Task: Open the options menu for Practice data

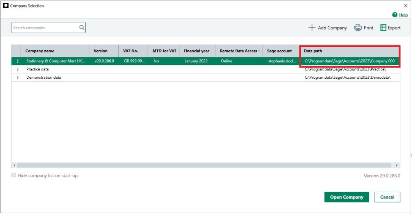Action: (18, 69)
